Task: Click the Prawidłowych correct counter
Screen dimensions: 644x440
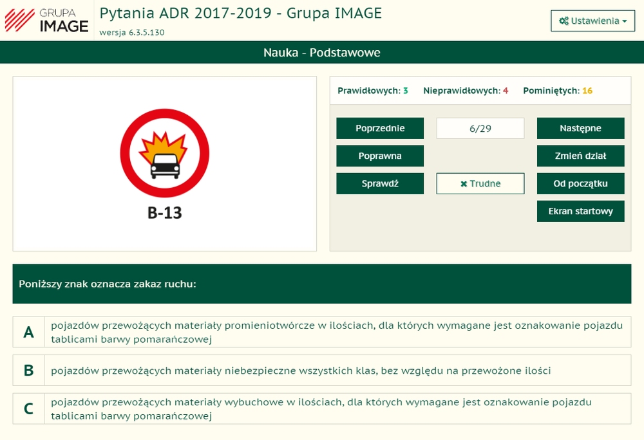Action: tap(372, 91)
